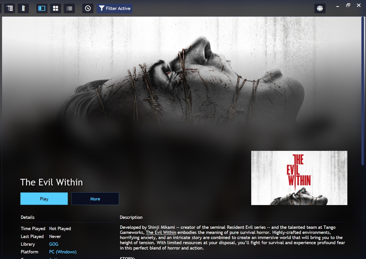
Task: Click the Details heading
Action: pos(28,217)
